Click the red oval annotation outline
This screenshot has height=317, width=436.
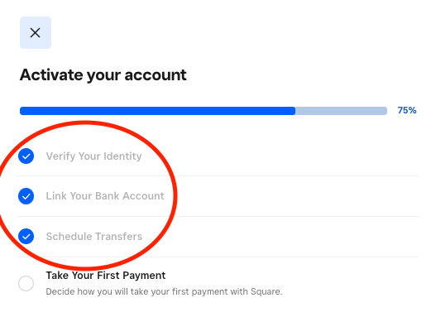click(175, 195)
